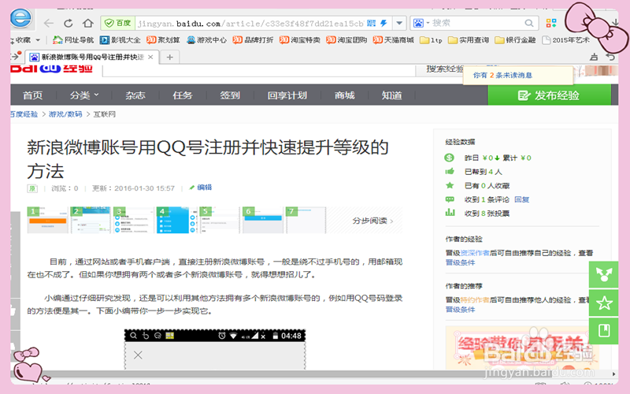Open step 6 thumbnail
Image resolution: width=630 pixels, height=394 pixels.
[263, 220]
